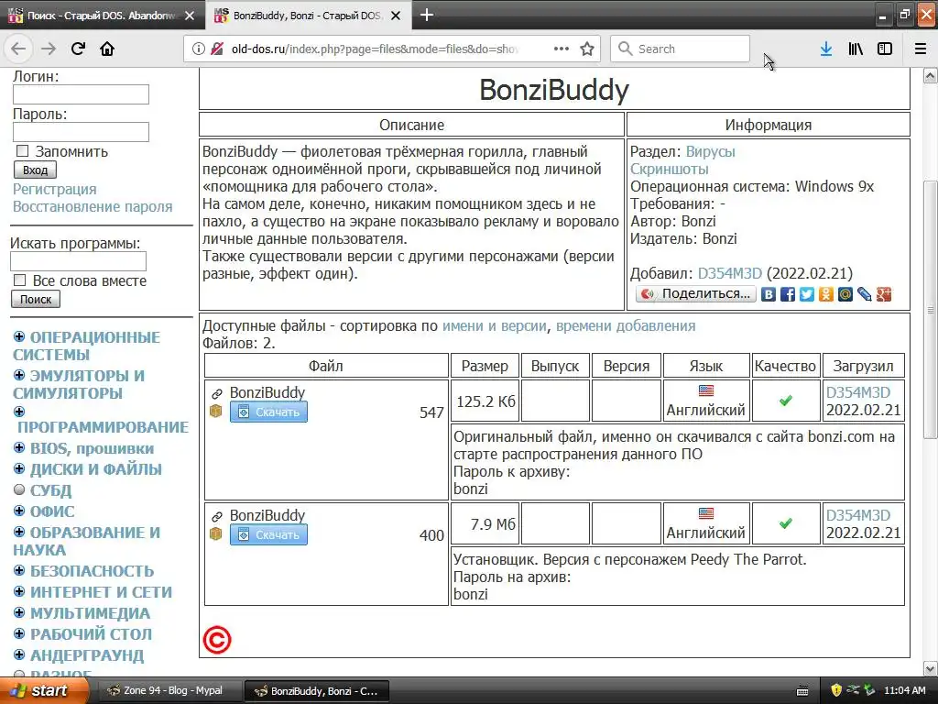The width and height of the screenshot is (938, 704).
Task: Go to the browser Home page
Action: [x=107, y=49]
